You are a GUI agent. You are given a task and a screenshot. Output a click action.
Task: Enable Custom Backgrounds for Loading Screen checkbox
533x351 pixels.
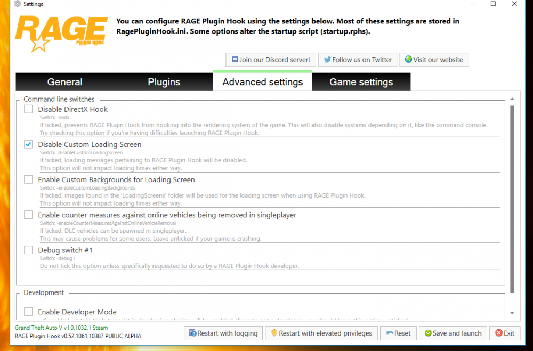pos(28,179)
